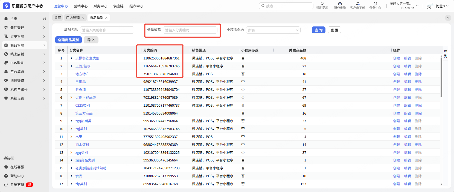Close the 商品类别 tab
This screenshot has height=192, width=454.
coord(106,18)
